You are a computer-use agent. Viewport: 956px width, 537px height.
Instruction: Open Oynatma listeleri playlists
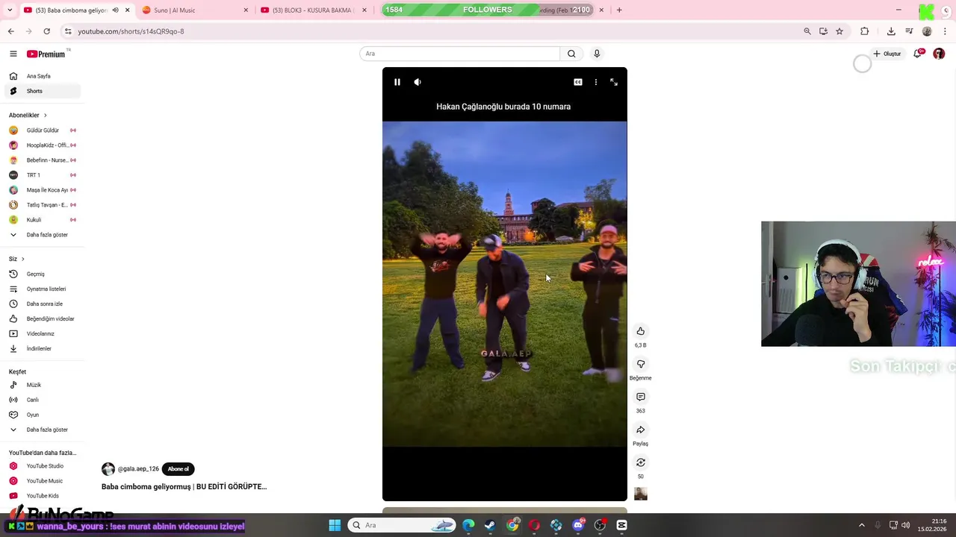(x=42, y=289)
